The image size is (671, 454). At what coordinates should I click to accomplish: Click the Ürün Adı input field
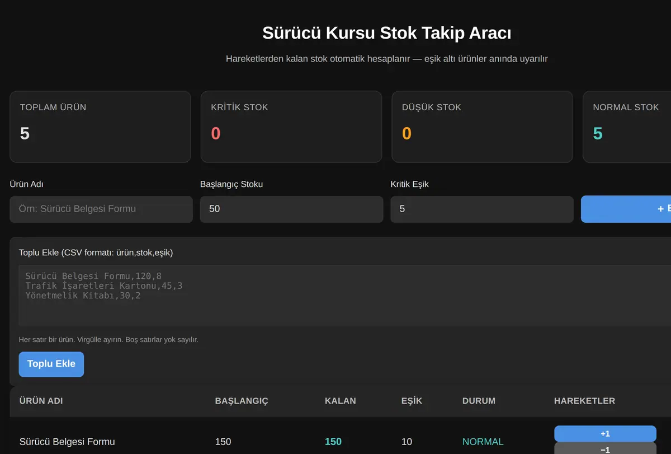click(101, 209)
